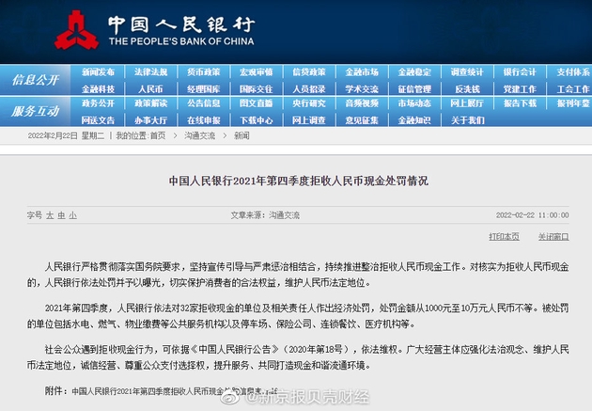The width and height of the screenshot is (592, 411).
Task: Open 关于我们 page
Action: (467, 120)
